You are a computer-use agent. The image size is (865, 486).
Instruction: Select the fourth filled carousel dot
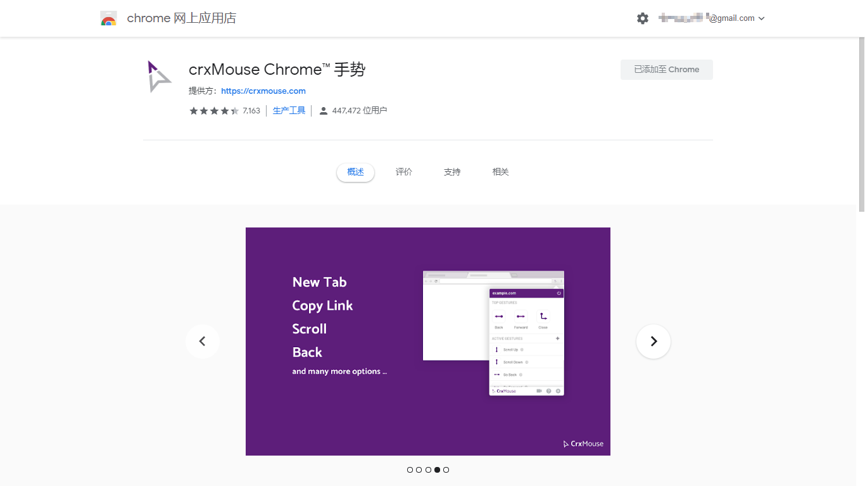tap(437, 470)
